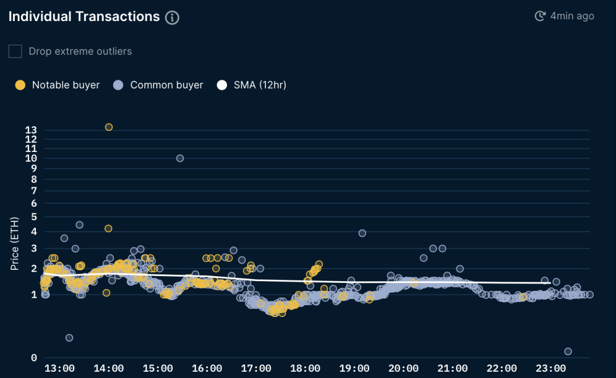Viewport: 616px width, 378px height.
Task: Toggle Notable buyer yellow legend dot
Action: pos(20,85)
